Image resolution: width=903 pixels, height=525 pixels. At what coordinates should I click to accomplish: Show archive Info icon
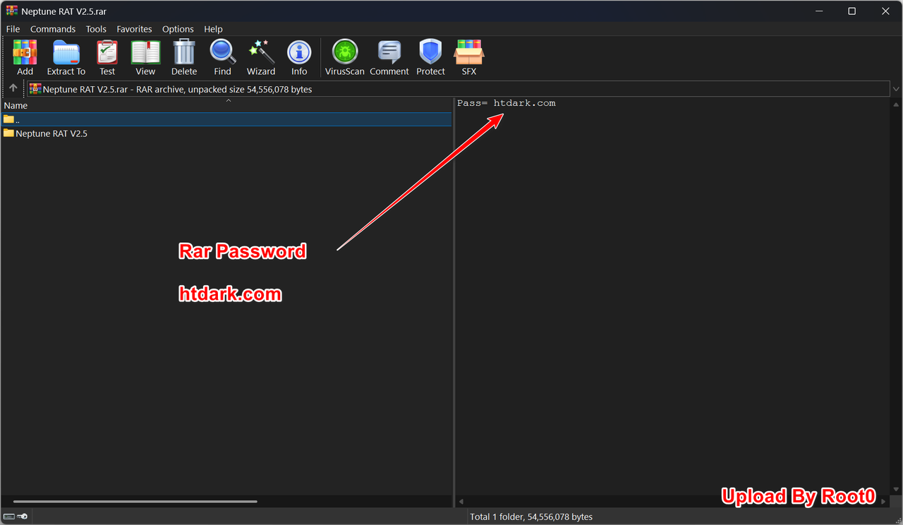tap(299, 57)
